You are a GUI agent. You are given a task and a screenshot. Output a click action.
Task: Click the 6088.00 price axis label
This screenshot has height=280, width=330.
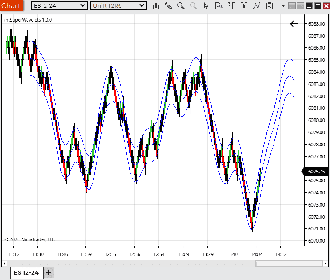click(316, 24)
